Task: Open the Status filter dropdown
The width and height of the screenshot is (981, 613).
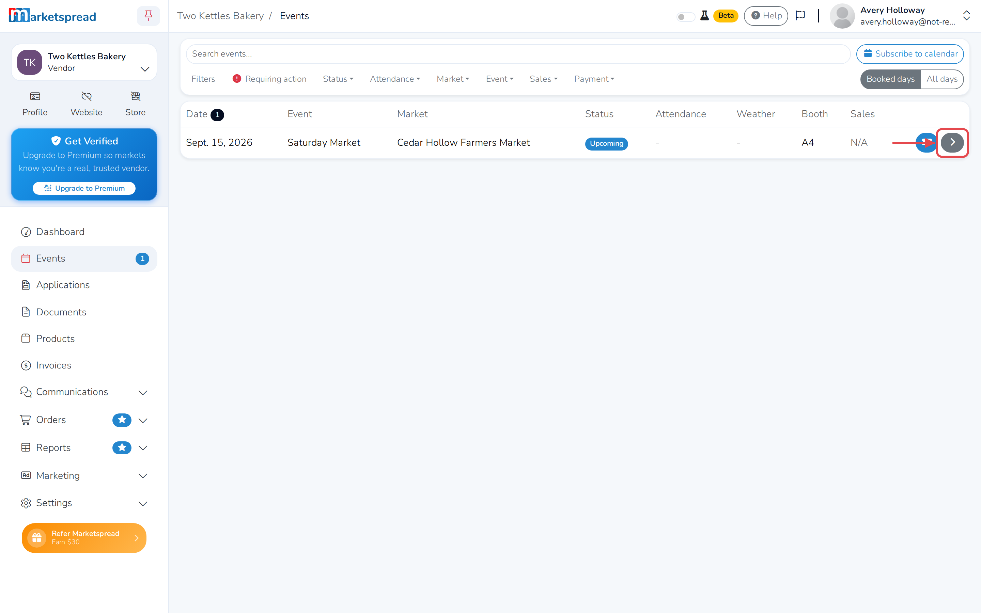Action: tap(338, 79)
